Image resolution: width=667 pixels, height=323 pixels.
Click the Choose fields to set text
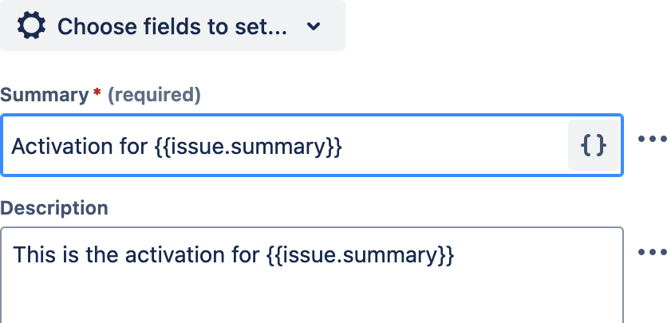click(172, 26)
